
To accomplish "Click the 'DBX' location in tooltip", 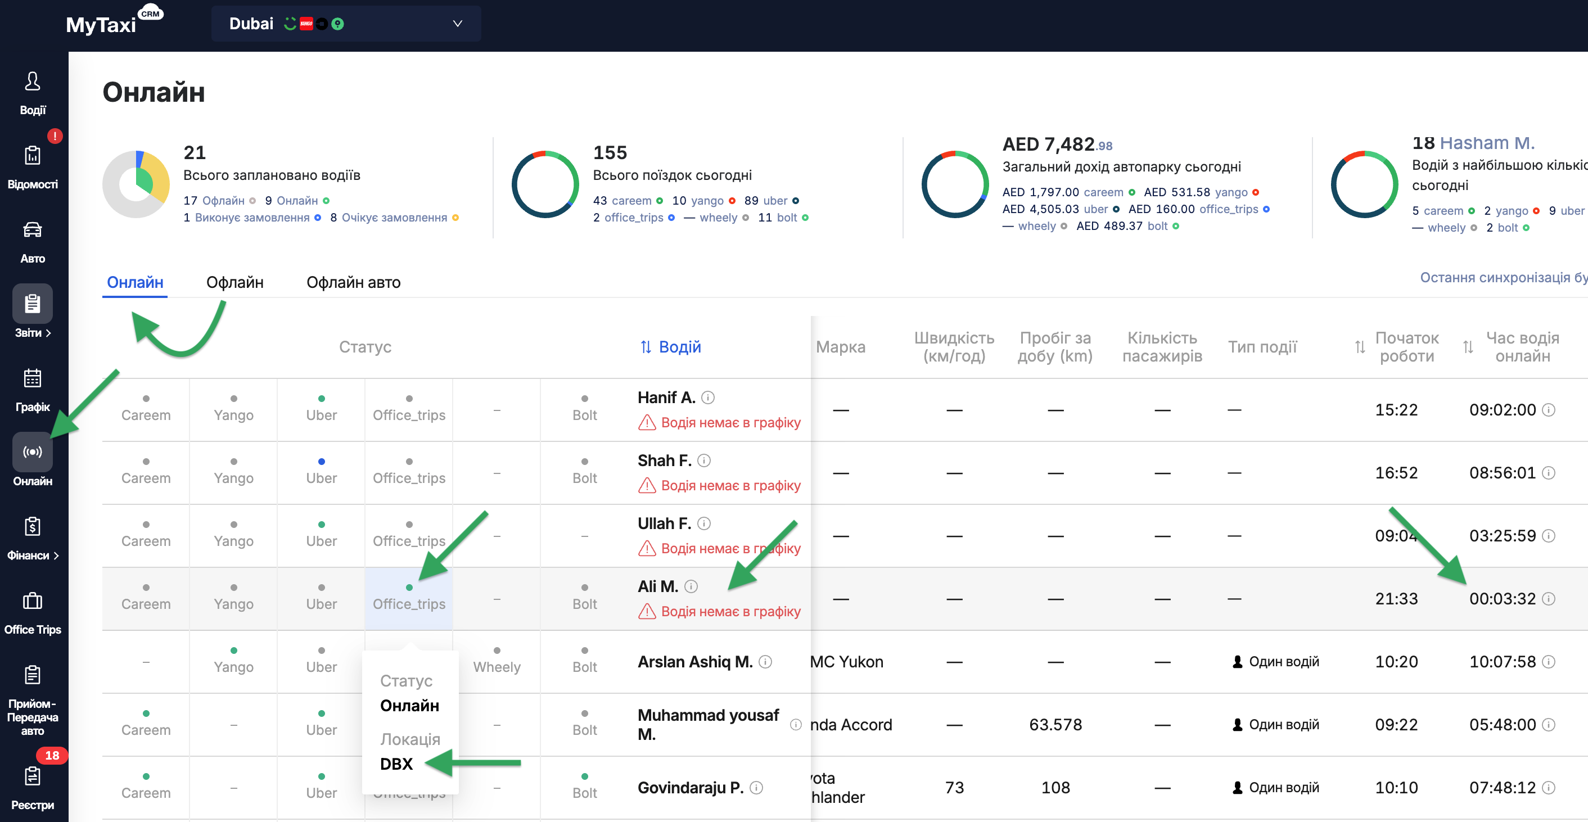I will [396, 764].
